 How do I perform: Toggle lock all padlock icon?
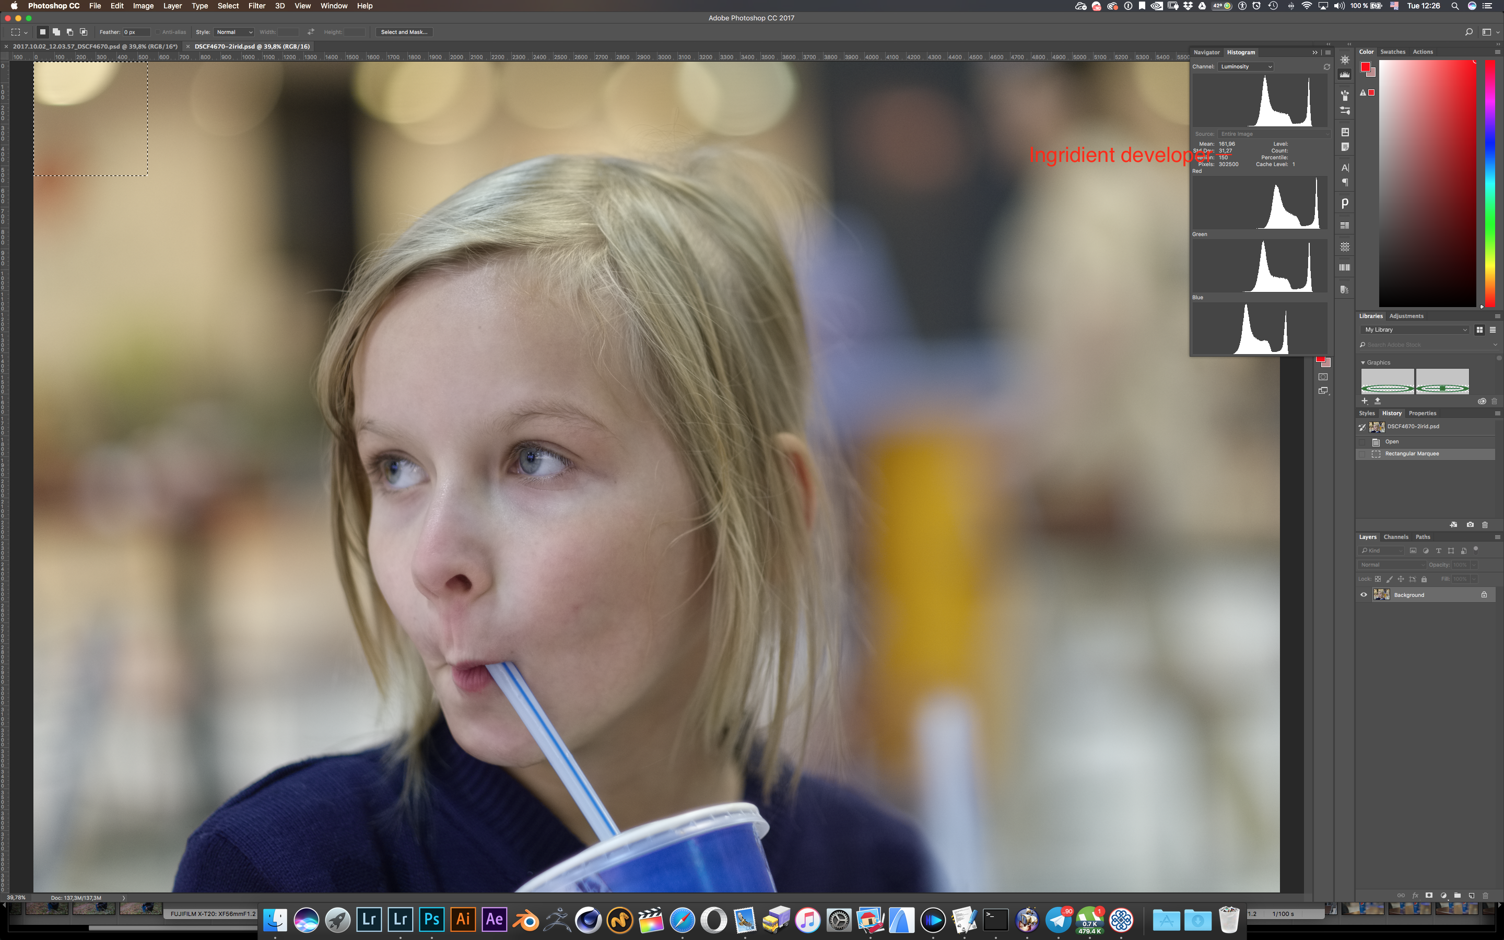click(x=1424, y=579)
